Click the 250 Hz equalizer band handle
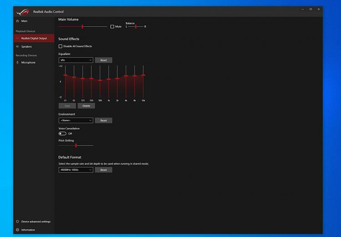The image size is (341, 237). pyautogui.click(x=91, y=79)
